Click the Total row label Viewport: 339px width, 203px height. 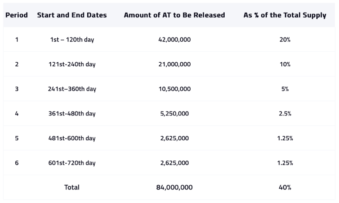pos(72,187)
